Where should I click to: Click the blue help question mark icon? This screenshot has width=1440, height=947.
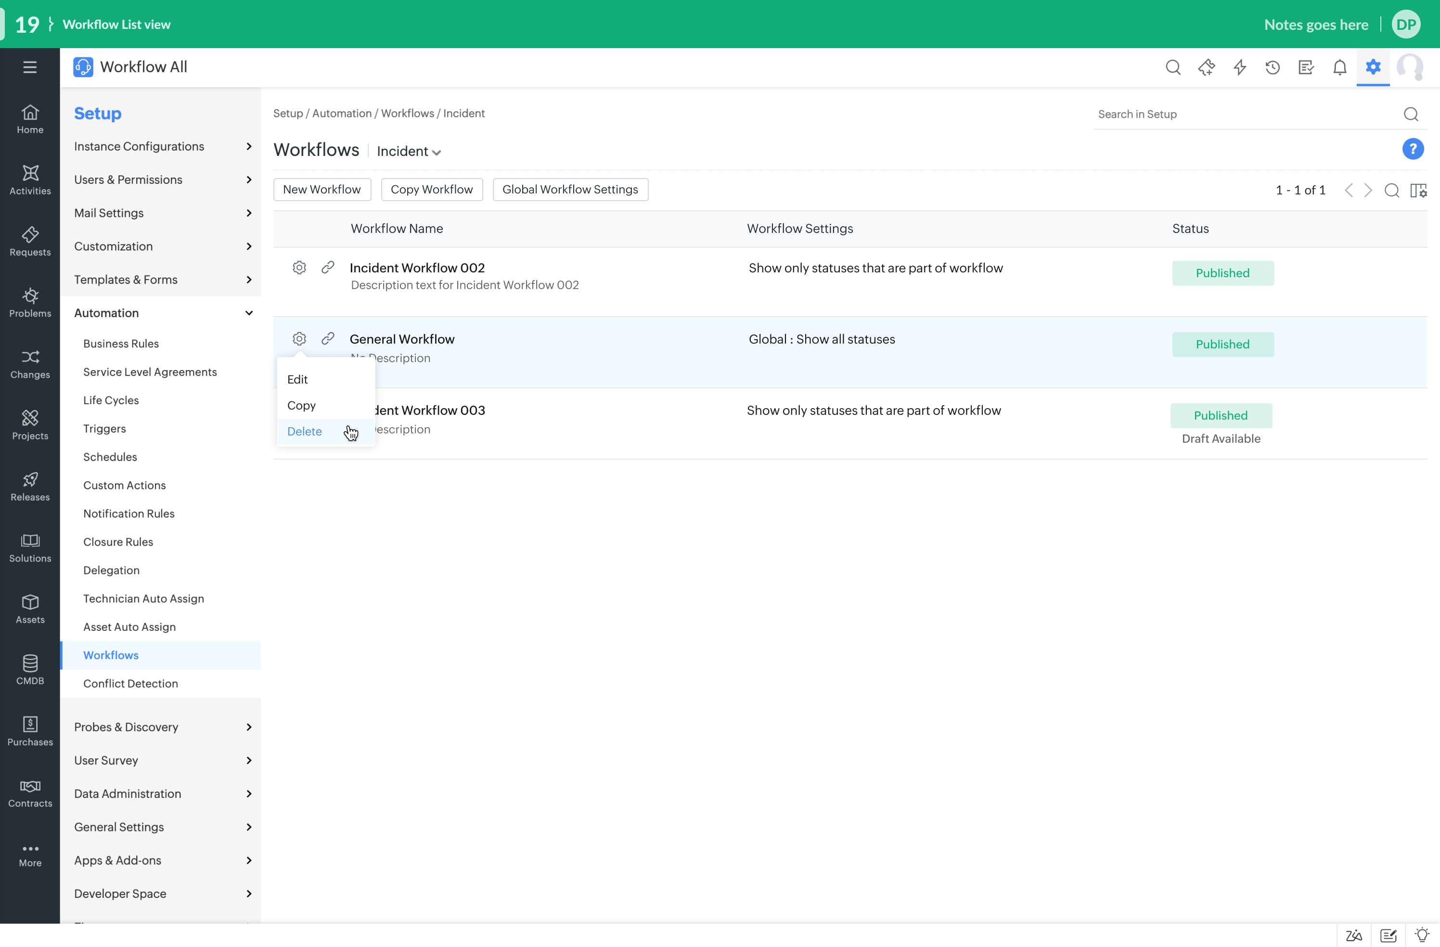1412,149
